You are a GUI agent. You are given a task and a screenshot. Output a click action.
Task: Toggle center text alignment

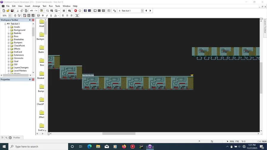67,15
